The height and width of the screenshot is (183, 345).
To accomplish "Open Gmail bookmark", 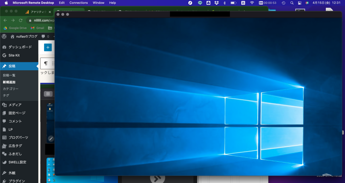I will (x=37, y=28).
